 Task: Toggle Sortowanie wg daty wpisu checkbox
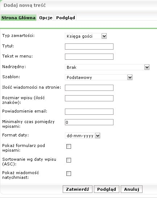tap(69, 160)
